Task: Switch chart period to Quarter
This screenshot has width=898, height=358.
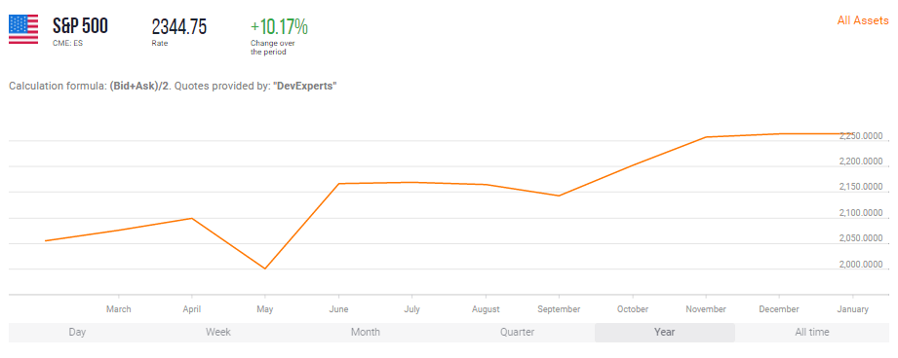Action: pos(517,333)
